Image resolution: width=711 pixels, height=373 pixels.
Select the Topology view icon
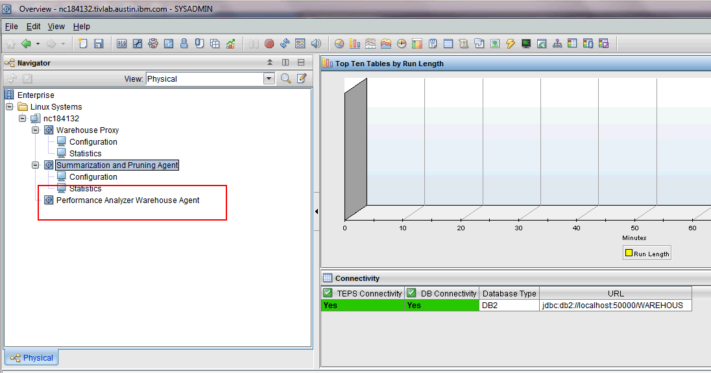[x=557, y=43]
